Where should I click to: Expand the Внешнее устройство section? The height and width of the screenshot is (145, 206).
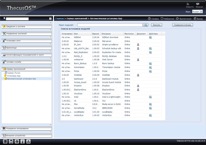(26, 136)
